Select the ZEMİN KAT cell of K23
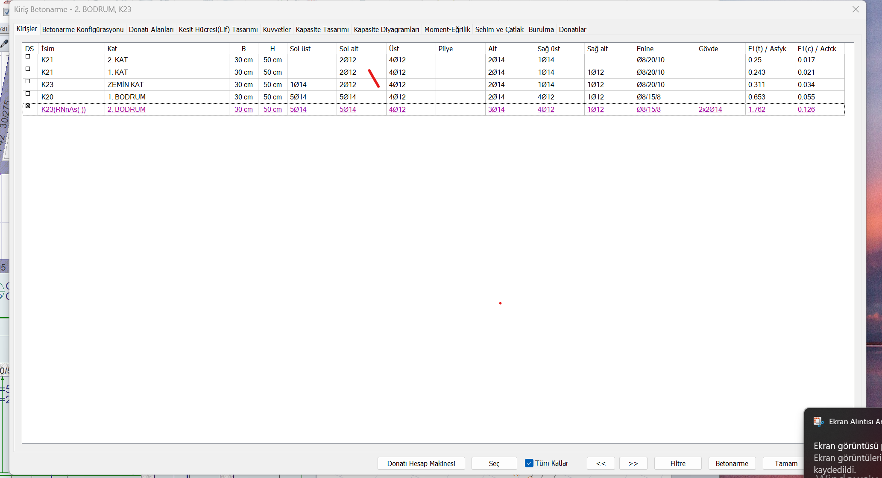This screenshot has height=478, width=882. click(x=126, y=85)
